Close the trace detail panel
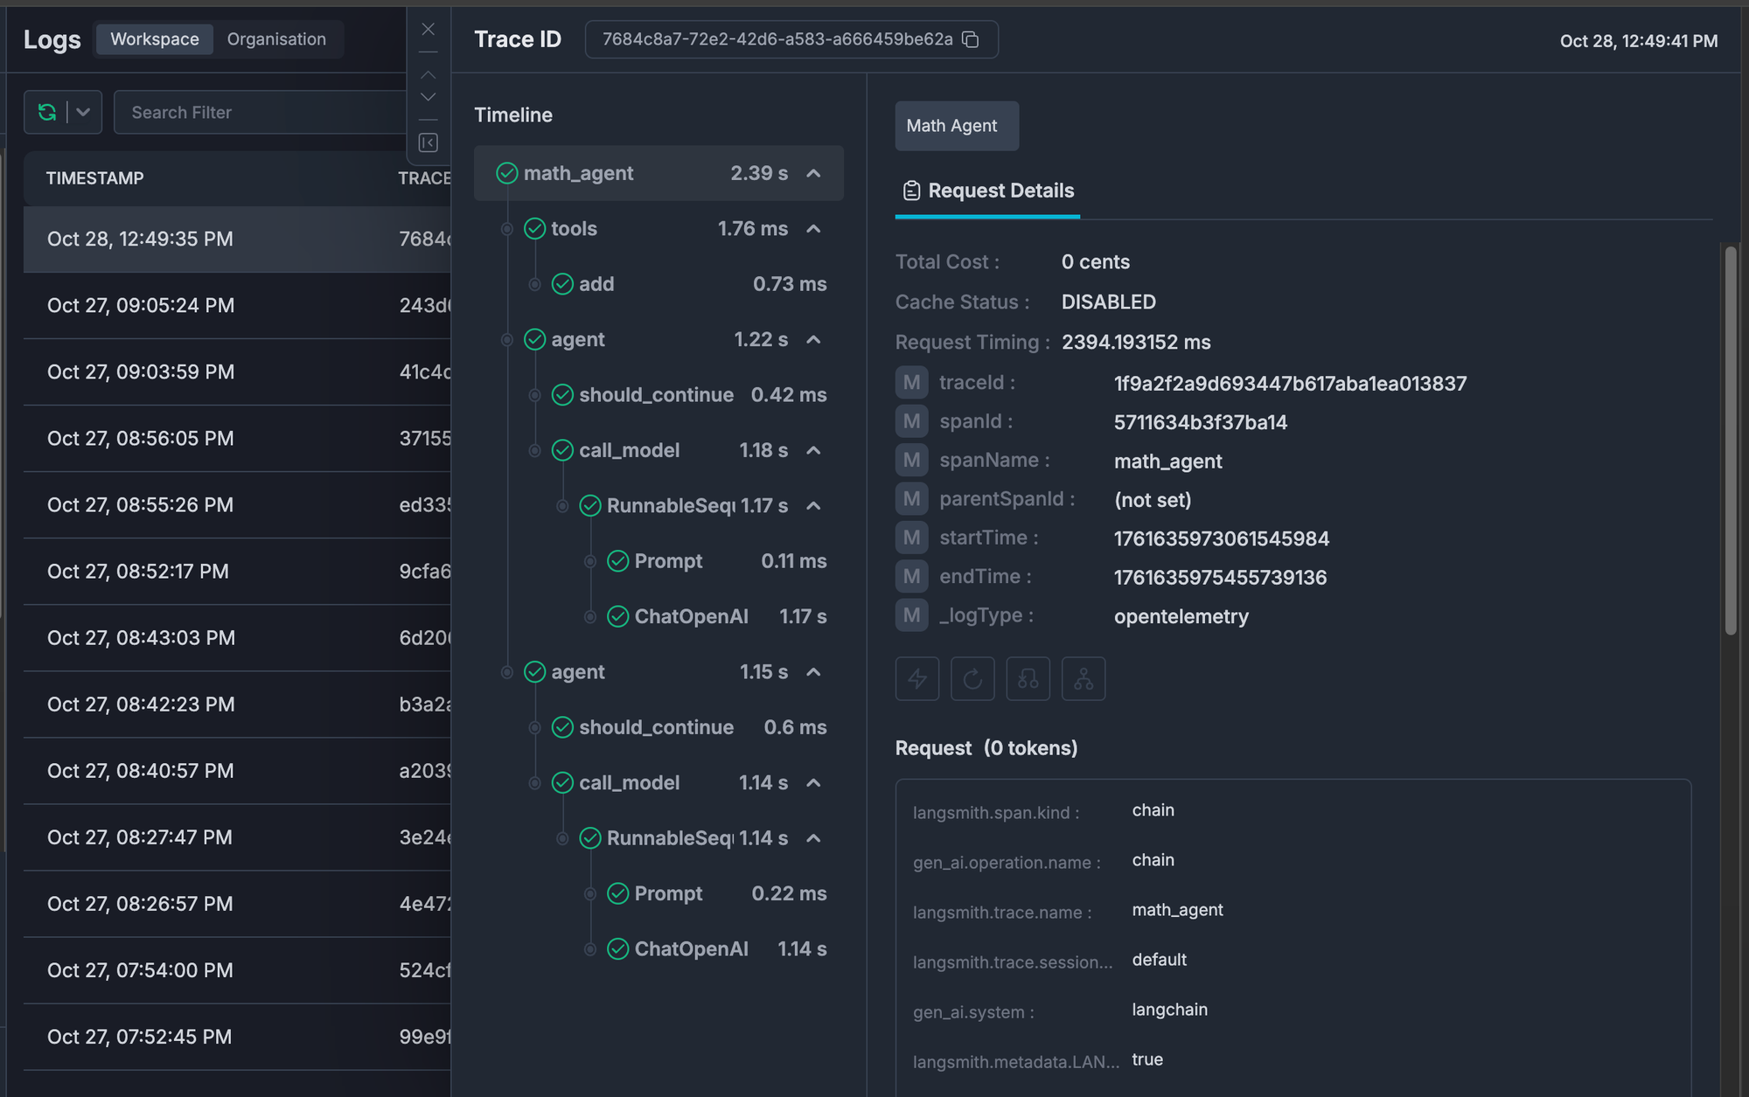The width and height of the screenshot is (1749, 1097). [x=428, y=29]
